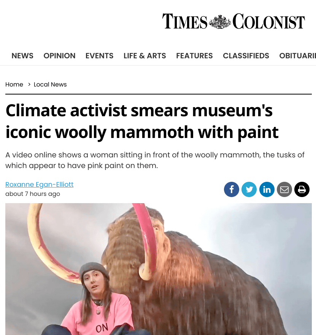Open the OPINION section

point(59,56)
